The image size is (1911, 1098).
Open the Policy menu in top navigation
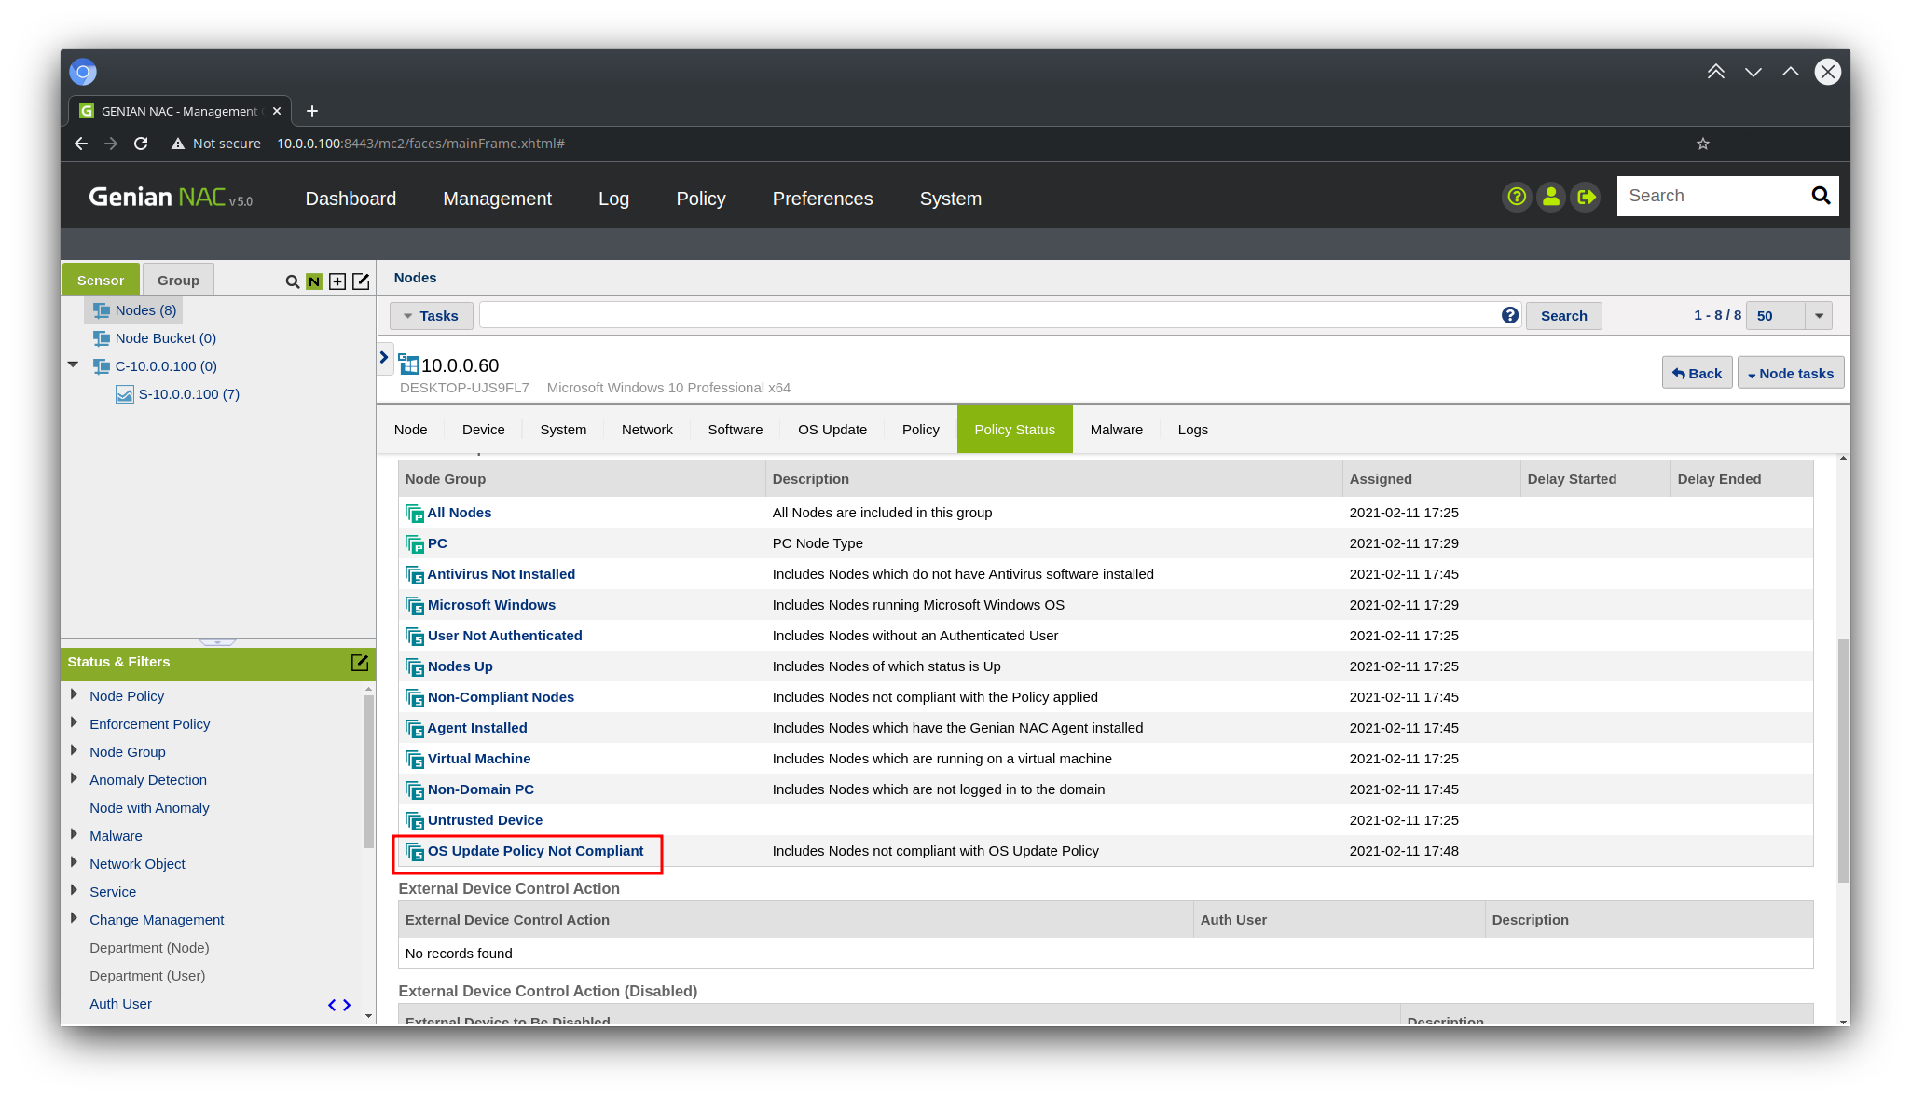700,199
